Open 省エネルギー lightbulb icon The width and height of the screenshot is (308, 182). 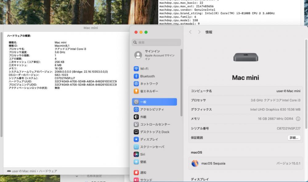[x=136, y=91]
